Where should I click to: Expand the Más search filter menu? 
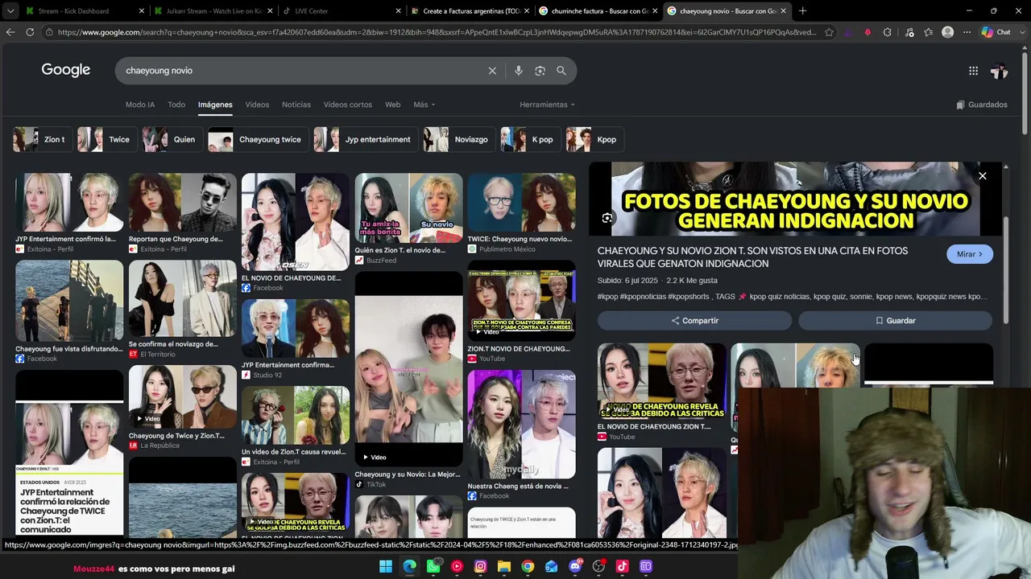424,105
